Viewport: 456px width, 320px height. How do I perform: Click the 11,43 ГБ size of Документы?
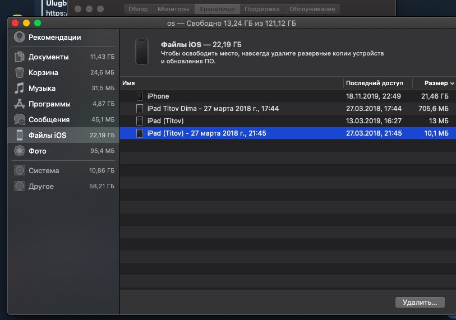pos(103,57)
